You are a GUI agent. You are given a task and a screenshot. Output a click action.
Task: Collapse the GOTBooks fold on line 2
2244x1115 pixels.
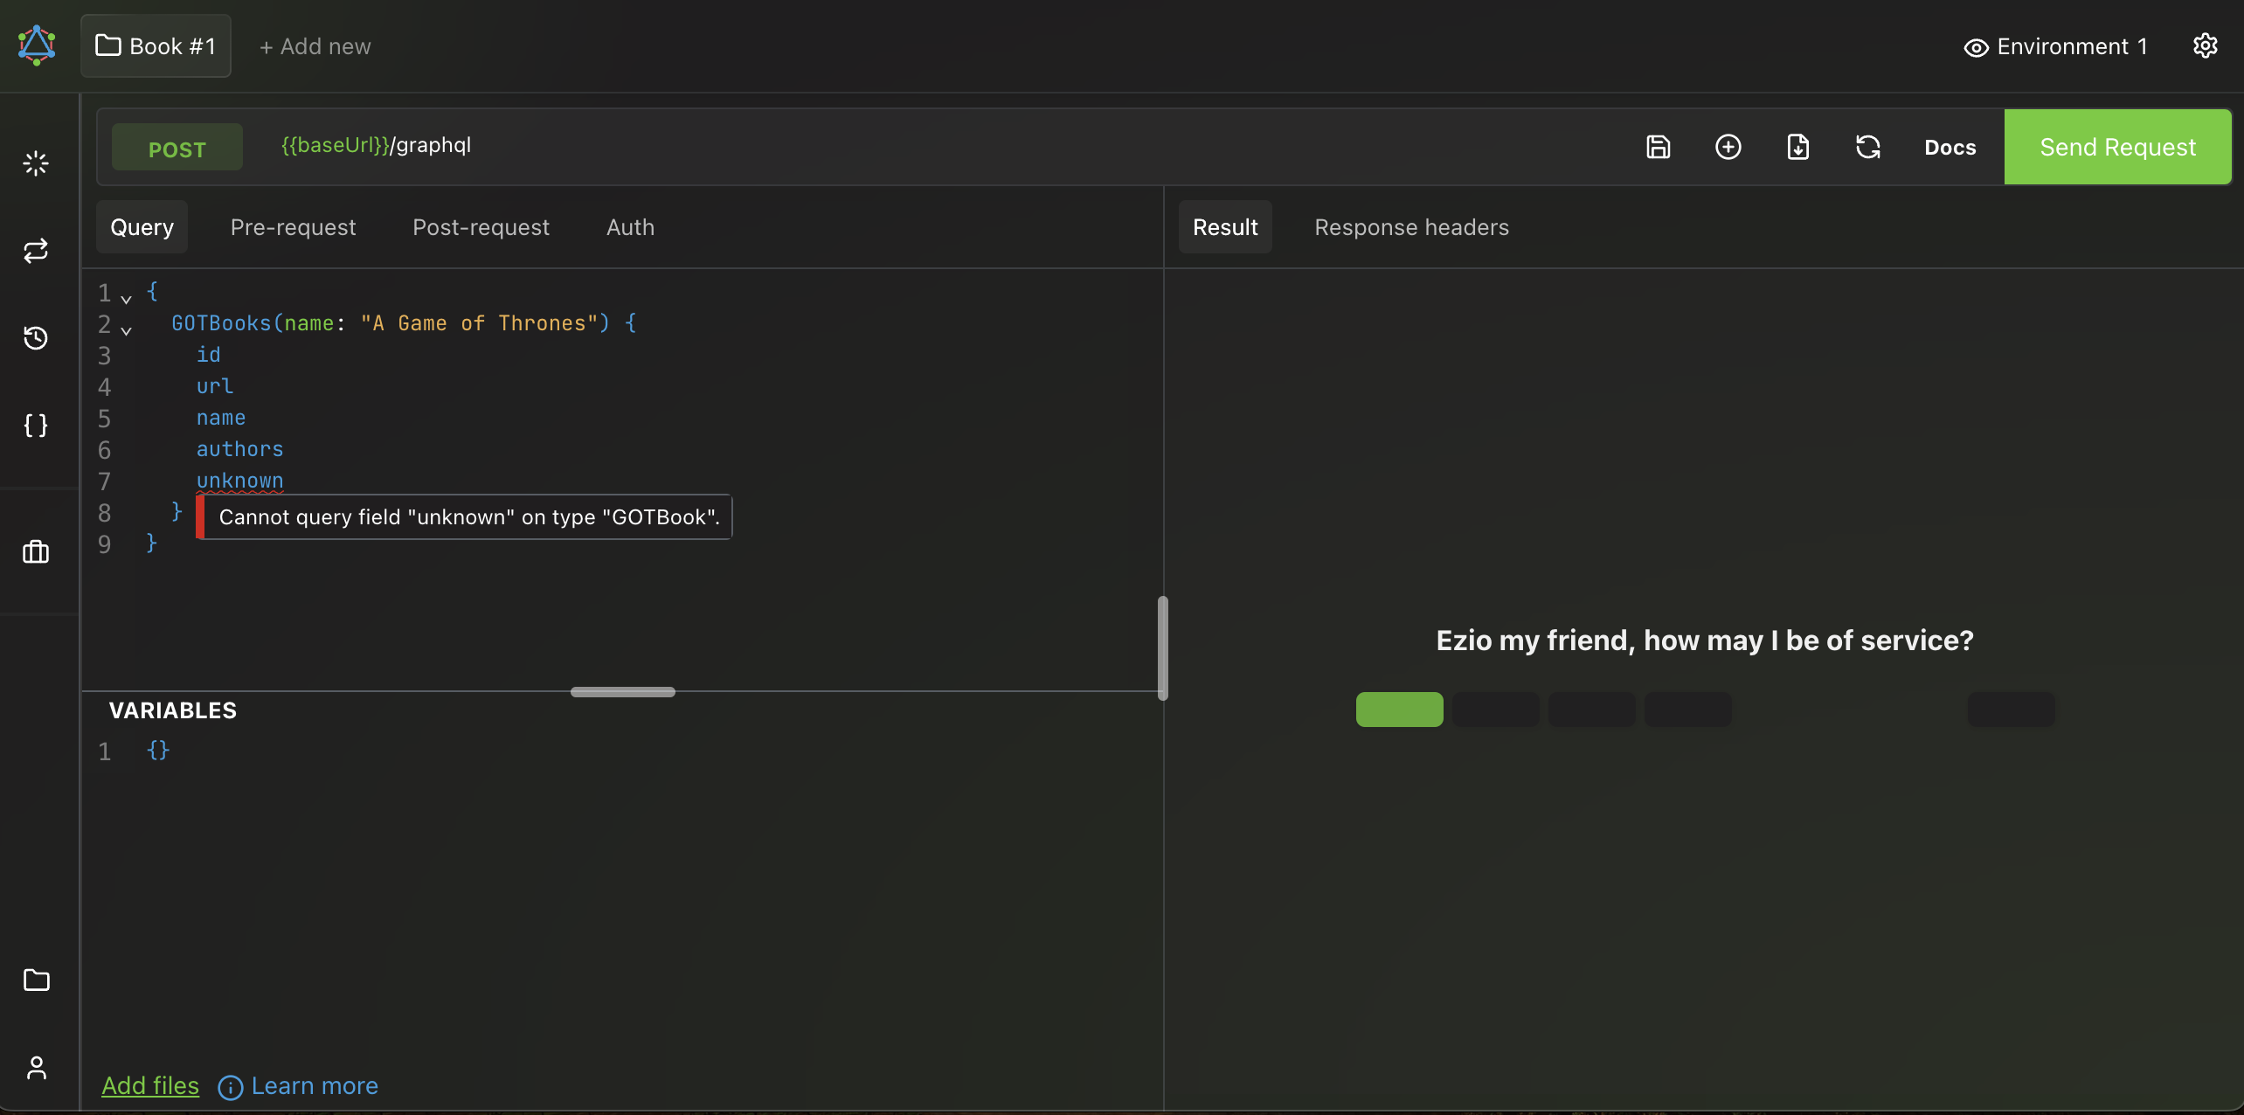pyautogui.click(x=127, y=330)
